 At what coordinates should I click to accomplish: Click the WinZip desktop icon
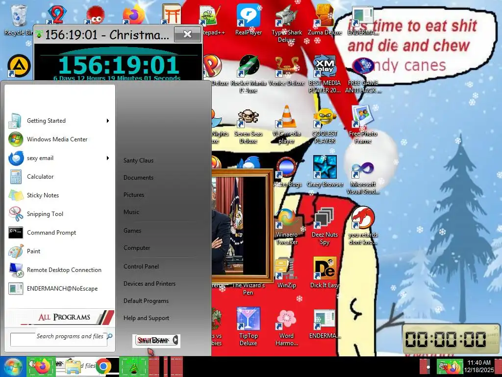(x=286, y=272)
